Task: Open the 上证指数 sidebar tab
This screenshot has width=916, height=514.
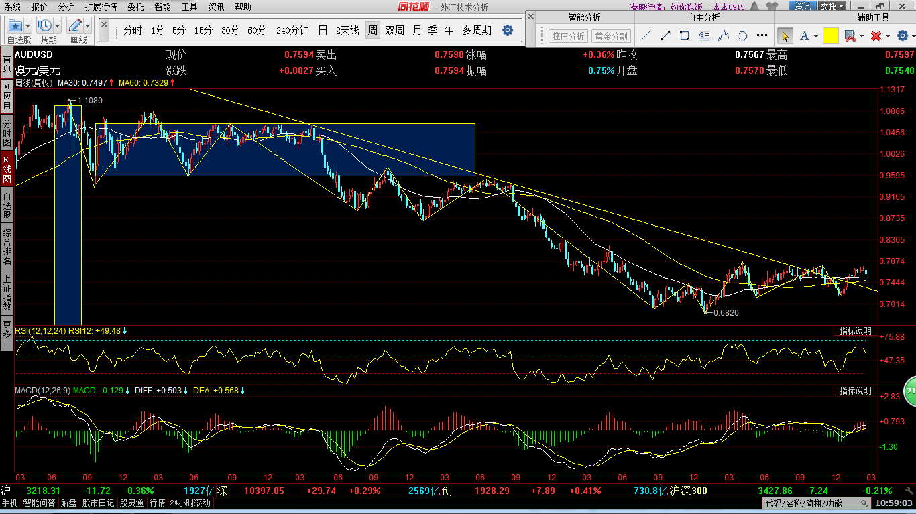Action: tap(7, 292)
